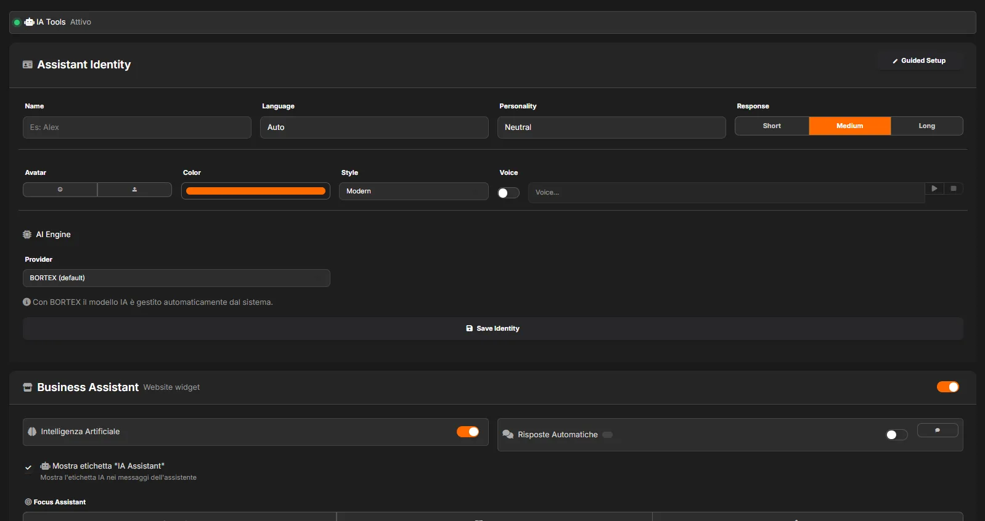Click the IA Tools robot icon

[29, 22]
